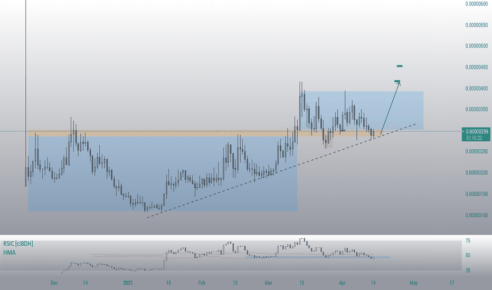Click the 0.00000100 price axis label
The width and height of the screenshot is (492, 290).
477,215
